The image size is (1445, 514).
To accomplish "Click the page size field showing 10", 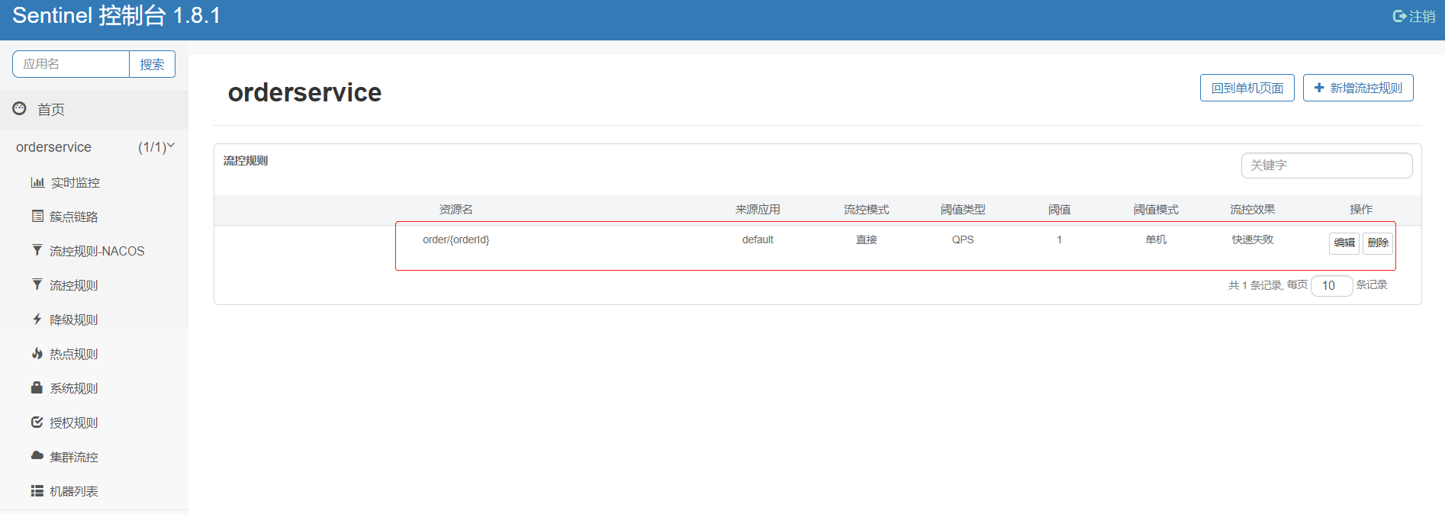I will tap(1331, 285).
